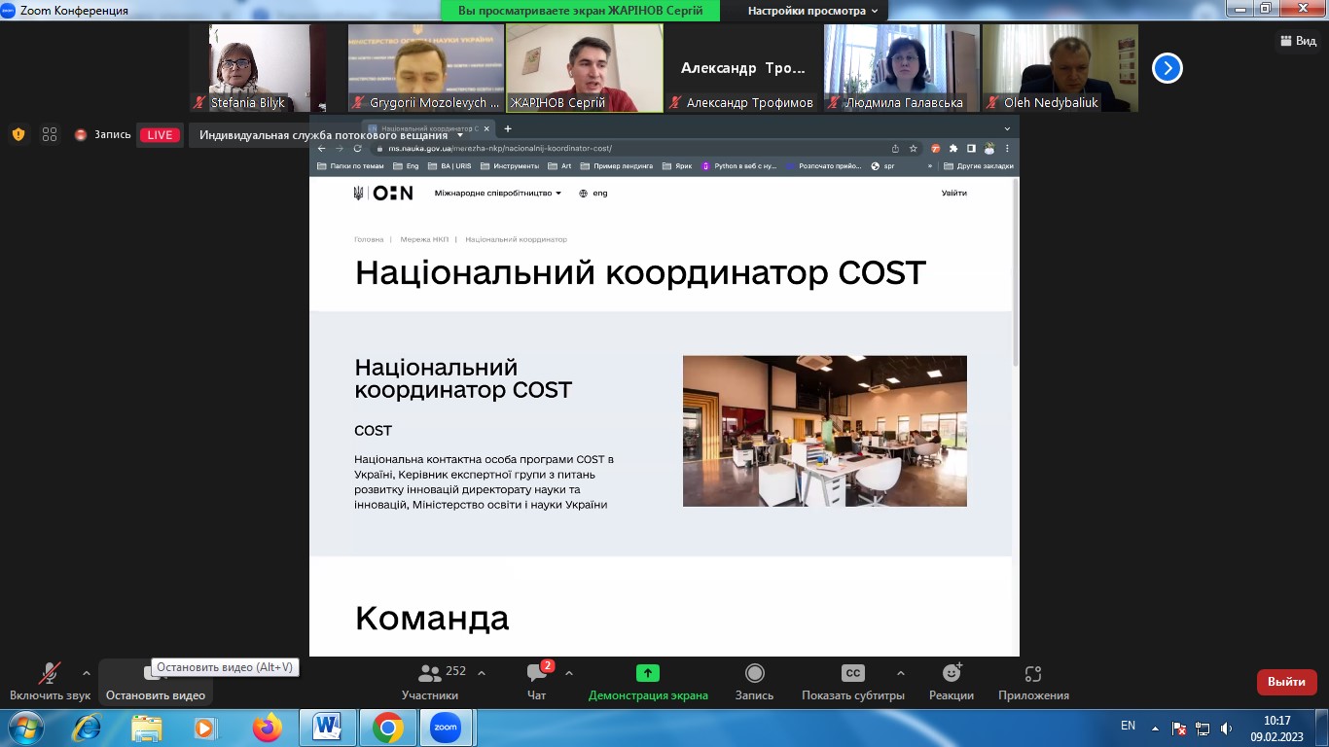Click volume speaker icon in system tray
Image resolution: width=1329 pixels, height=747 pixels.
coord(1228,728)
